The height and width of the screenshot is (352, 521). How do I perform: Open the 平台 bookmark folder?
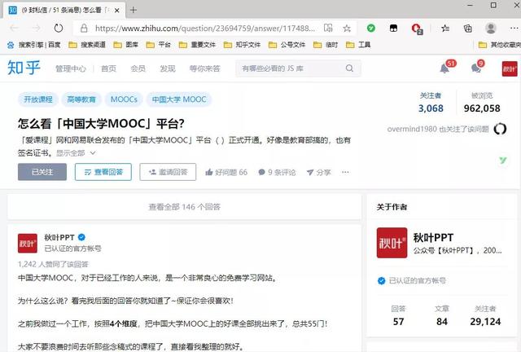[x=159, y=45]
